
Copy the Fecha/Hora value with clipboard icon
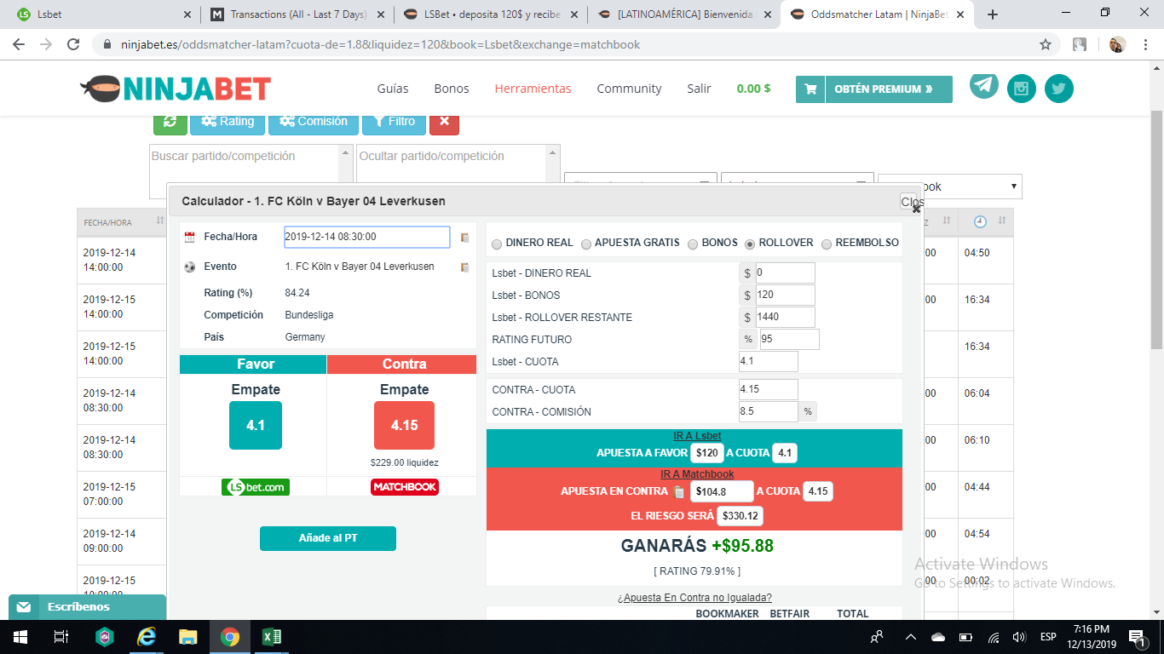click(x=464, y=238)
